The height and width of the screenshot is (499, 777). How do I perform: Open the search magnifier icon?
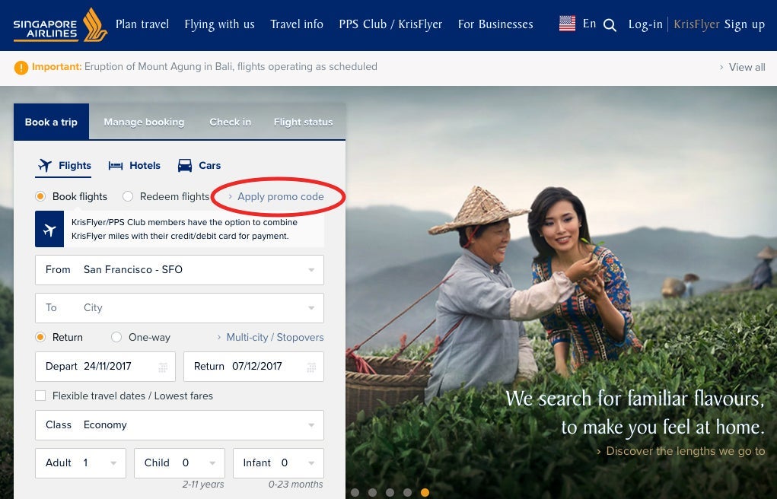click(x=610, y=25)
